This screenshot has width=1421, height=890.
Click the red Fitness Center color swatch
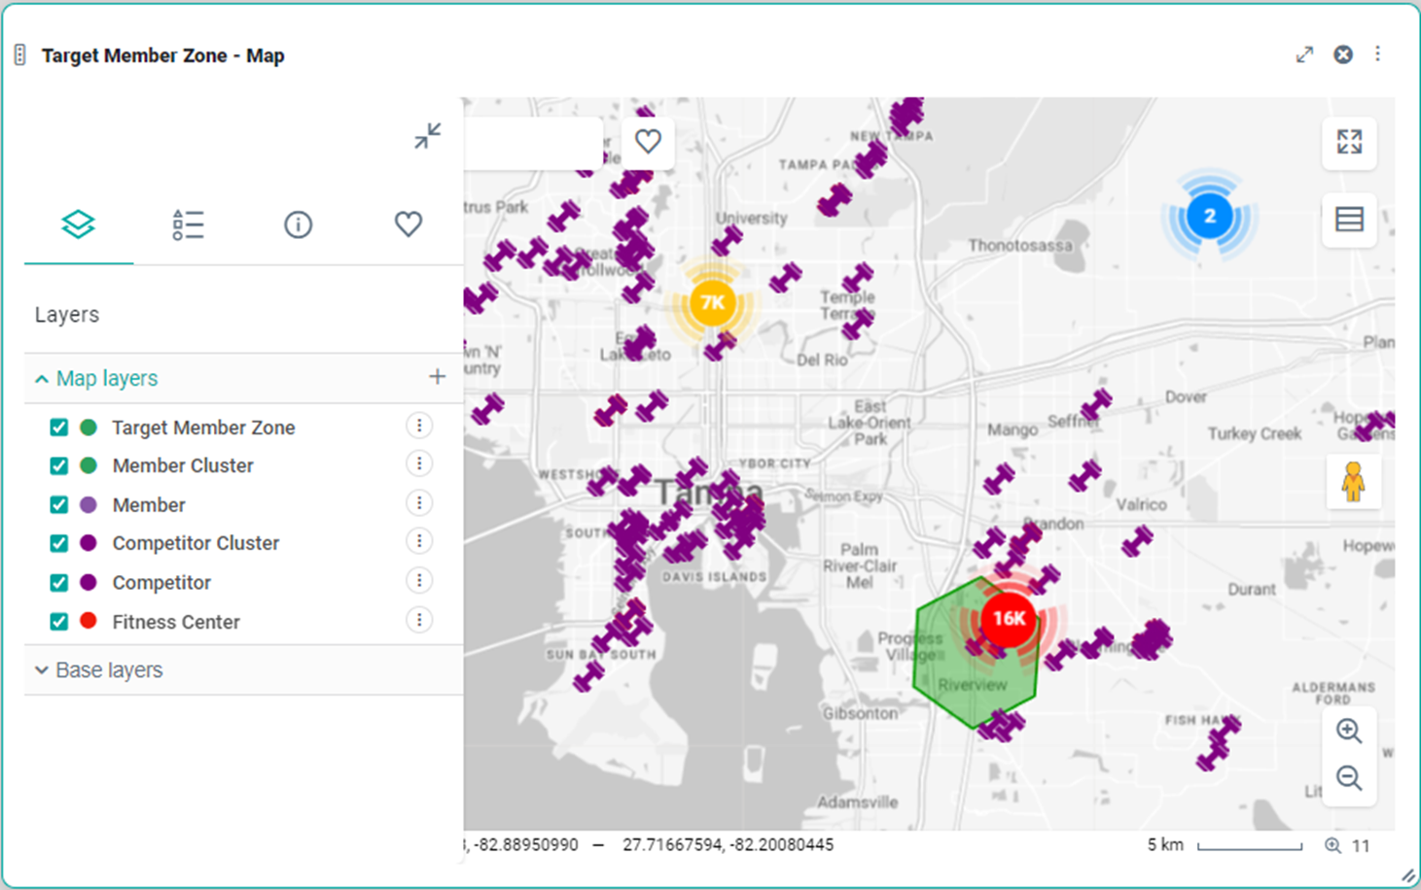(x=89, y=621)
